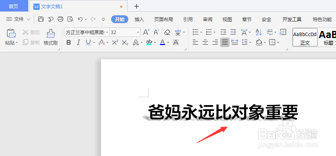Screen dimensions: 336x156
Task: Click the Align Left icon
Action: [195, 42]
